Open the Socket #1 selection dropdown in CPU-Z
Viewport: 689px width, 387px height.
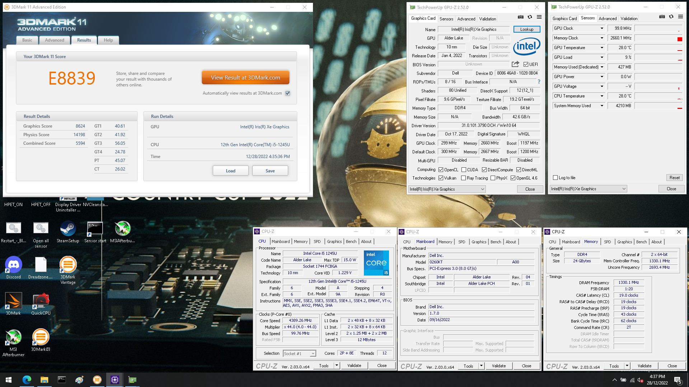[300, 354]
